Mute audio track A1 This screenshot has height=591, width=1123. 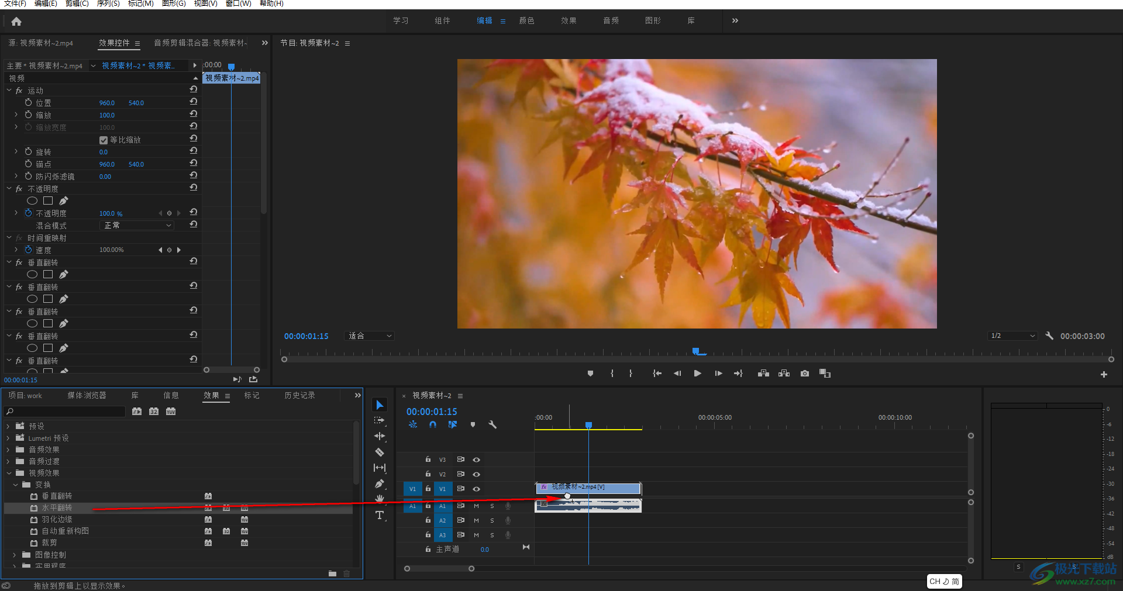point(476,506)
